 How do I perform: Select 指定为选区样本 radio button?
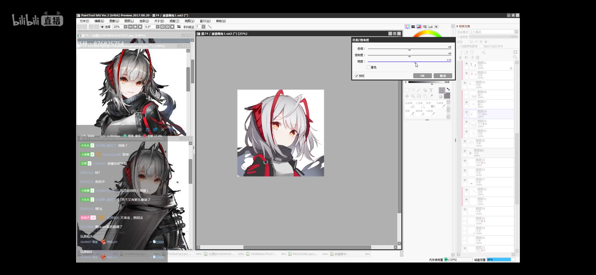coord(481,46)
